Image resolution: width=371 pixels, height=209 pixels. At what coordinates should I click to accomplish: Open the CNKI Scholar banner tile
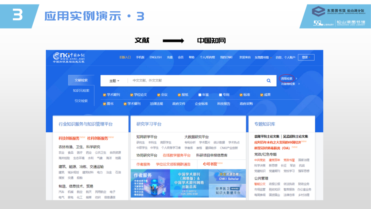[x=229, y=177]
